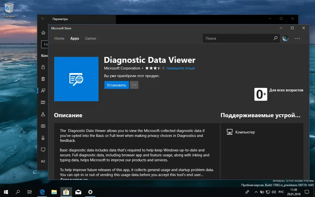Select the feedback person icon in Settings sidebar
This screenshot has height=197, width=315.
click(43, 90)
